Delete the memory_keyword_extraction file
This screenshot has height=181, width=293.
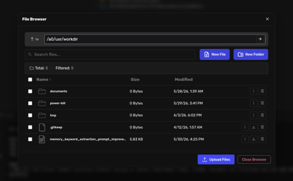(262, 139)
